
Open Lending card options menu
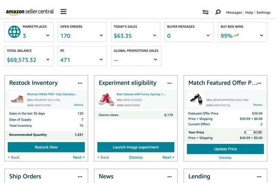point(259,177)
